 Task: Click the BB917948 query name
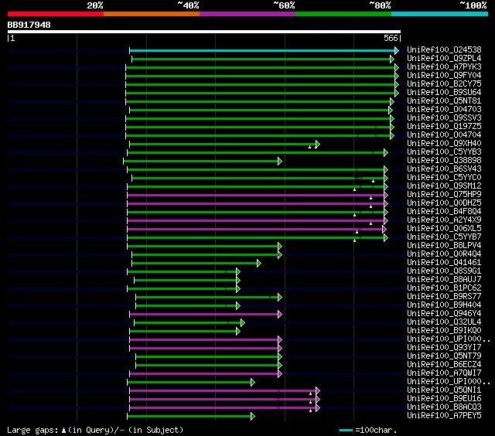[x=29, y=25]
